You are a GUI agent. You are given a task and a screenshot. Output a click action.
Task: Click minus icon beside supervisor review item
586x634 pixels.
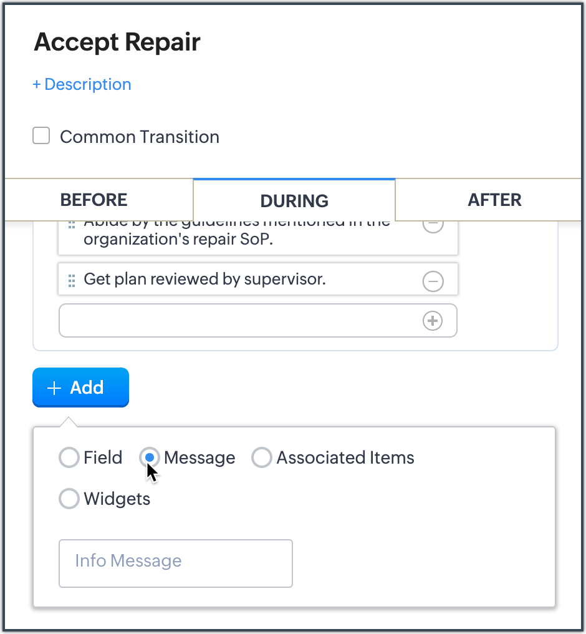[x=433, y=281]
